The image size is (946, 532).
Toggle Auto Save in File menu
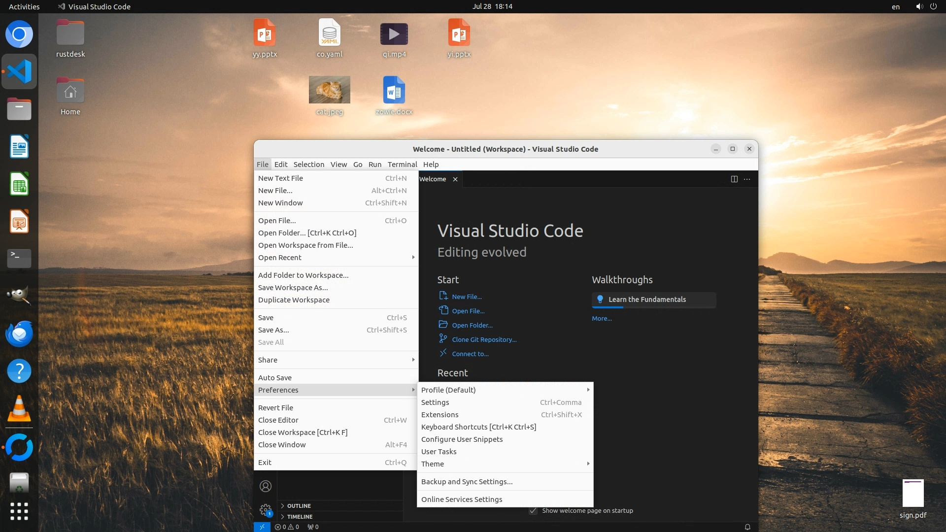click(275, 377)
